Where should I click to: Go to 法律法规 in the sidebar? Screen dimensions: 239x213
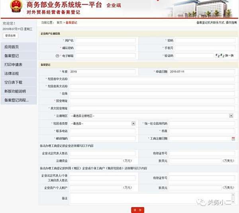click(19, 74)
